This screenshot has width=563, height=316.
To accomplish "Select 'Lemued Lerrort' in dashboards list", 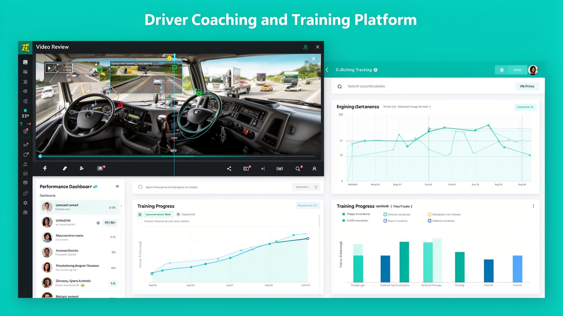I will coord(79,207).
